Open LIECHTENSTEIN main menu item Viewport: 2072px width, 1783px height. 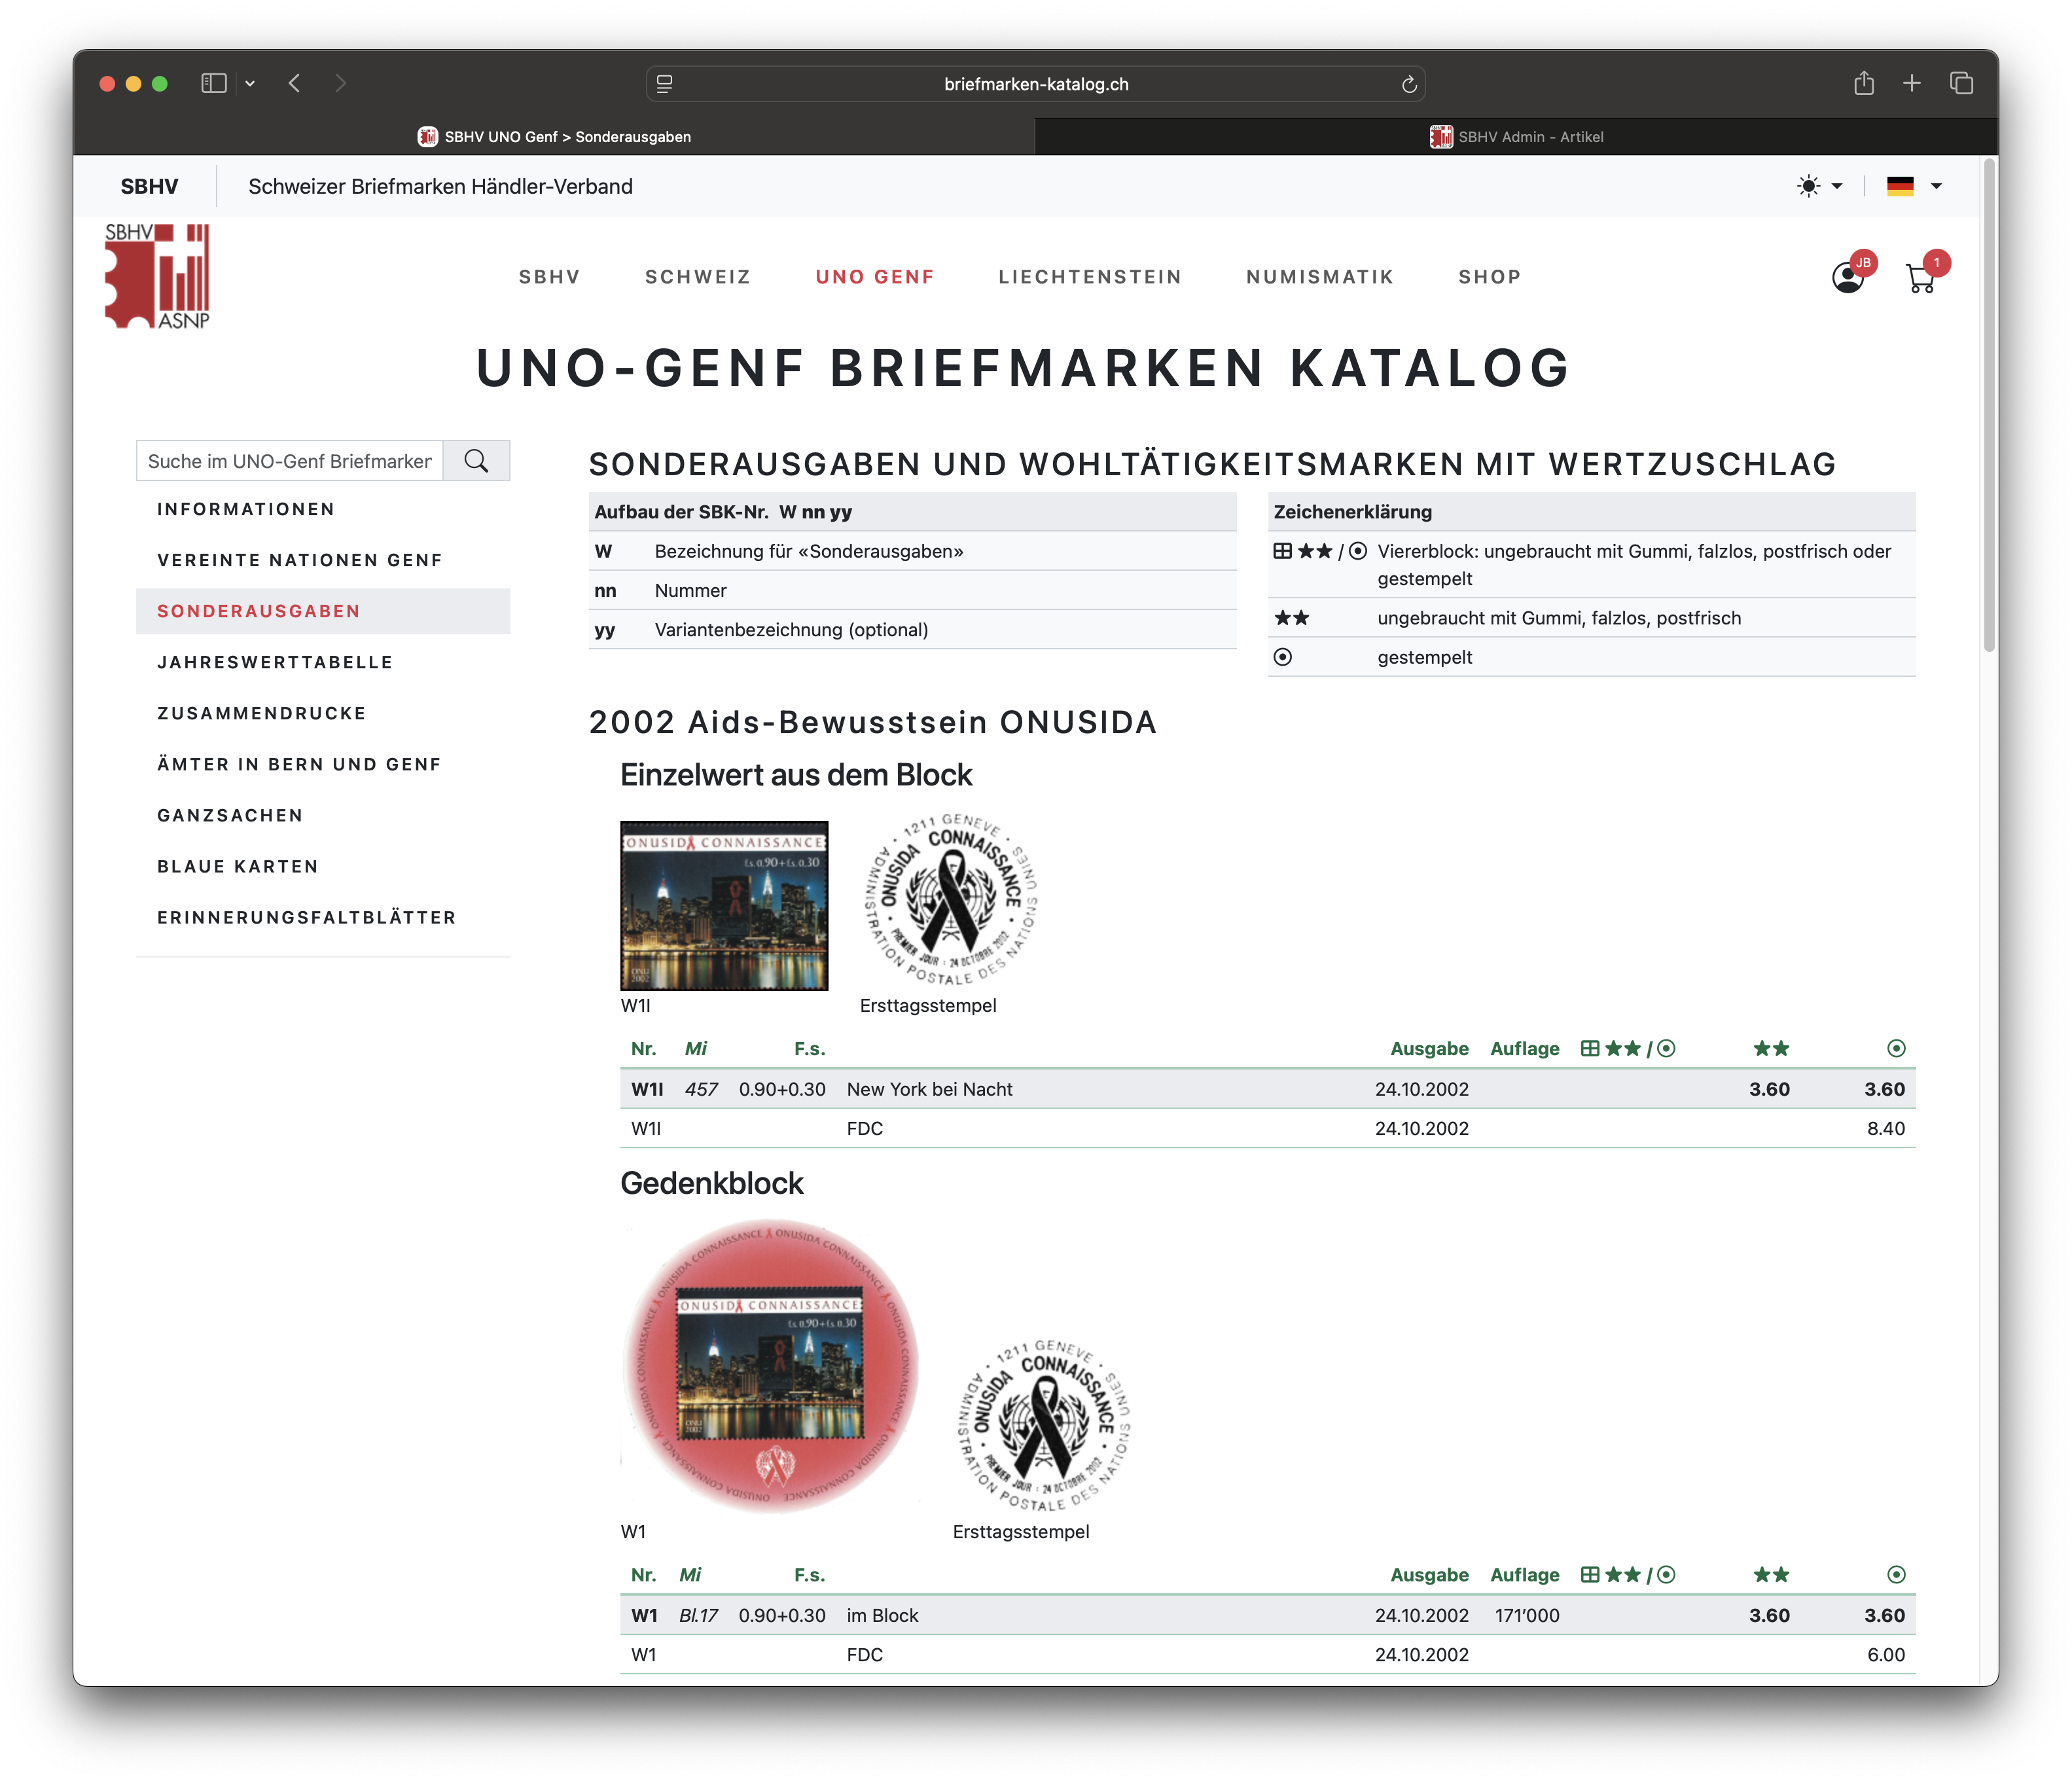tap(1090, 277)
